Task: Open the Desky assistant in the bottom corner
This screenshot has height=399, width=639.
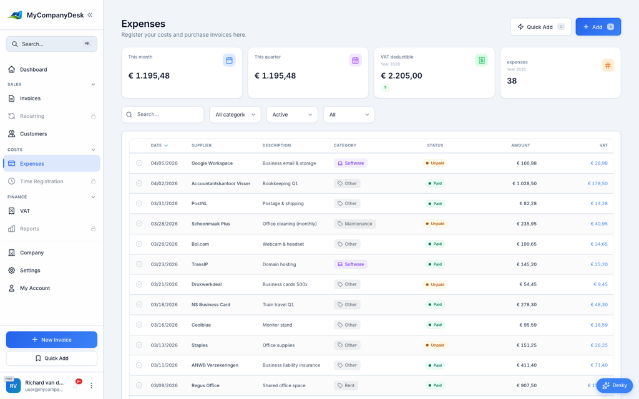Action: (x=615, y=385)
